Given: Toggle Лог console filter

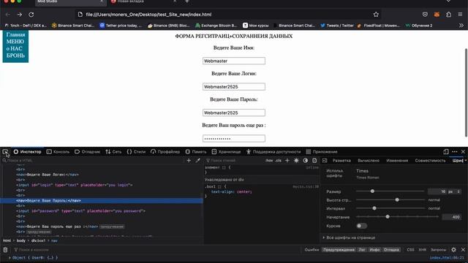Looking at the screenshot, I should pyautogui.click(x=362, y=250).
